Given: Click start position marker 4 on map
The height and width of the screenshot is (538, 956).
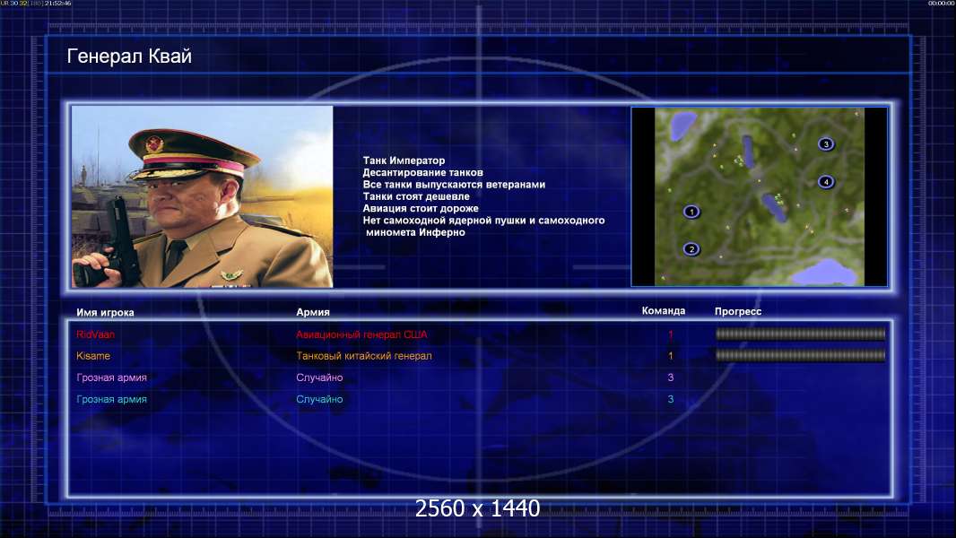Looking at the screenshot, I should 826,181.
